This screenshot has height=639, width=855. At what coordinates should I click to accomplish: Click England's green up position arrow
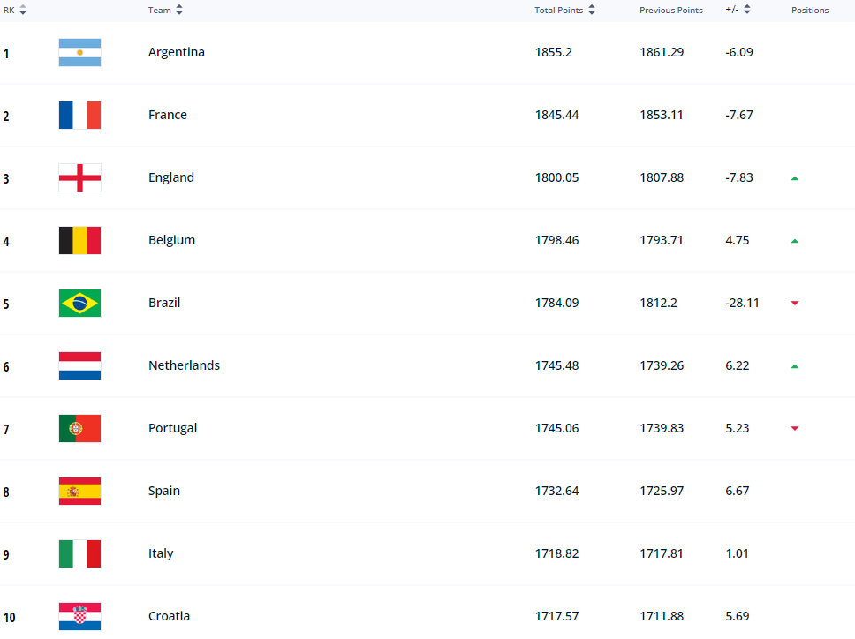(x=795, y=178)
